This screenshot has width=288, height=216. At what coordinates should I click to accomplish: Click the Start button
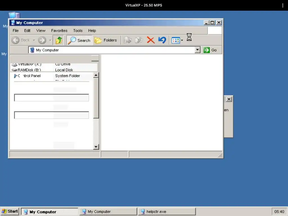[x=10, y=211]
